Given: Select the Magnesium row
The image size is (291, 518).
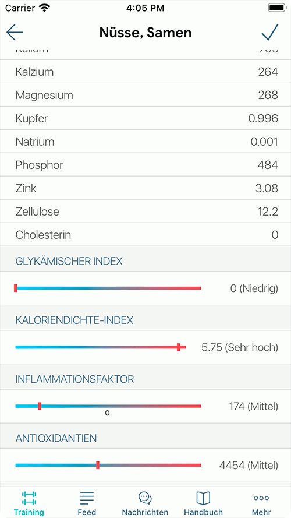Looking at the screenshot, I should (145, 95).
